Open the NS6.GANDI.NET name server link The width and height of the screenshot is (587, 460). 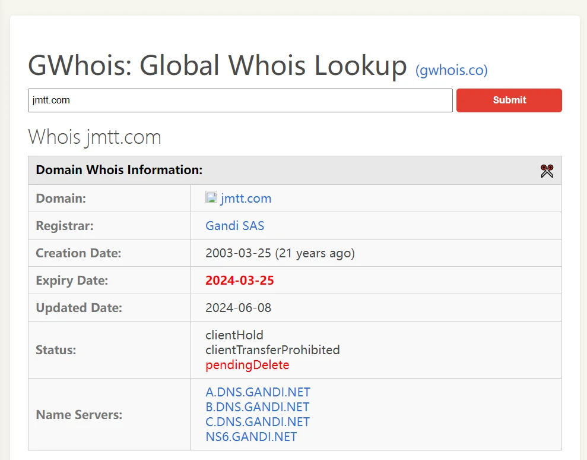click(251, 437)
